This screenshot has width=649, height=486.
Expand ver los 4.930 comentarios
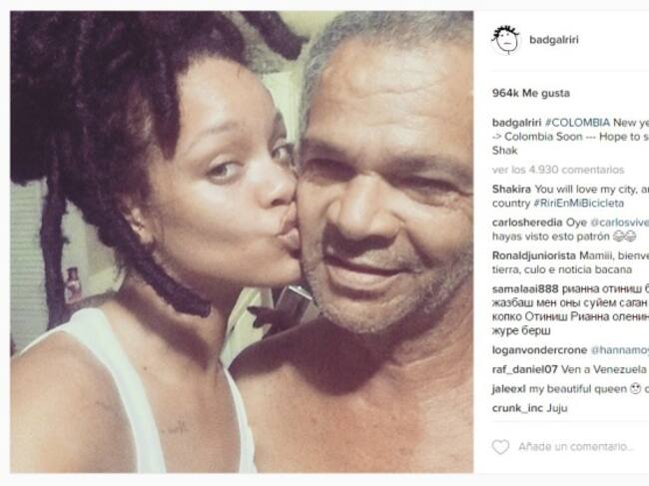coord(558,170)
